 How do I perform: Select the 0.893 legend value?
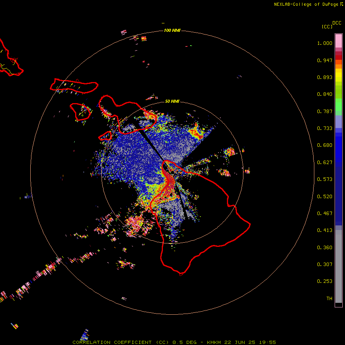[x=325, y=77]
